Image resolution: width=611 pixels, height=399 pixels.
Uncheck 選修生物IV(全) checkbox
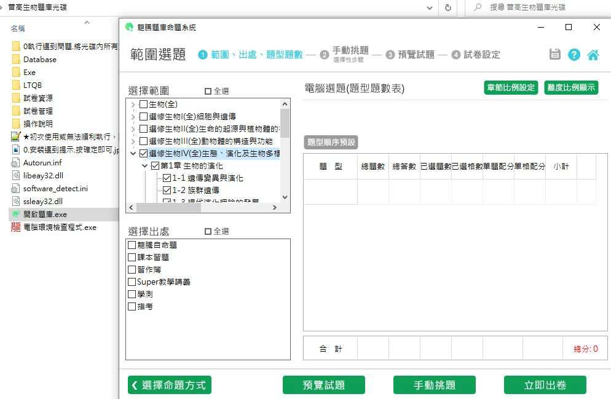click(x=143, y=153)
